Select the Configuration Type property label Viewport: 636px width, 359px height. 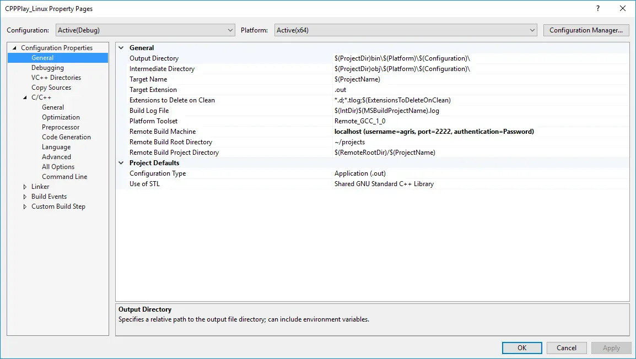tap(158, 173)
